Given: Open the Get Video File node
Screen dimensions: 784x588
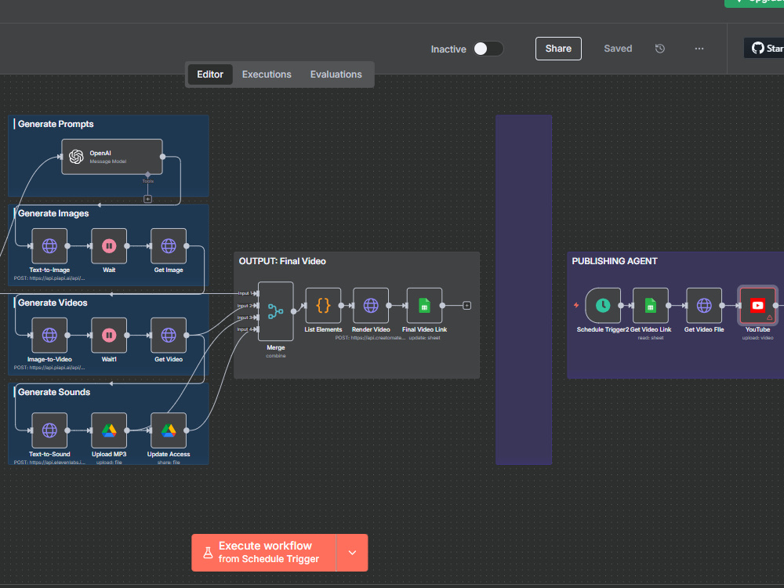Looking at the screenshot, I should click(x=704, y=305).
